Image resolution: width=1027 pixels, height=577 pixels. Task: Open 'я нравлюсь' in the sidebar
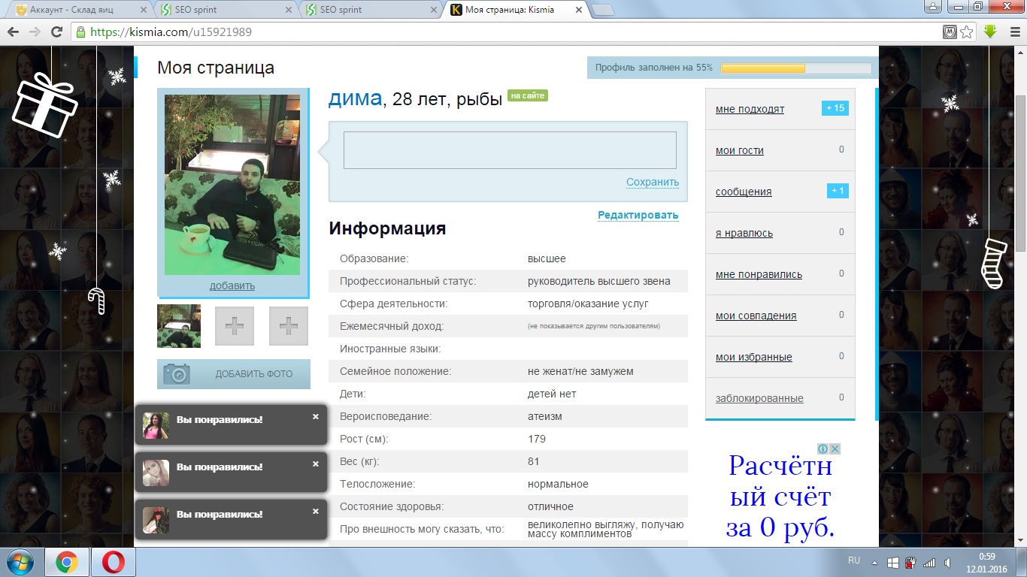pyautogui.click(x=744, y=233)
